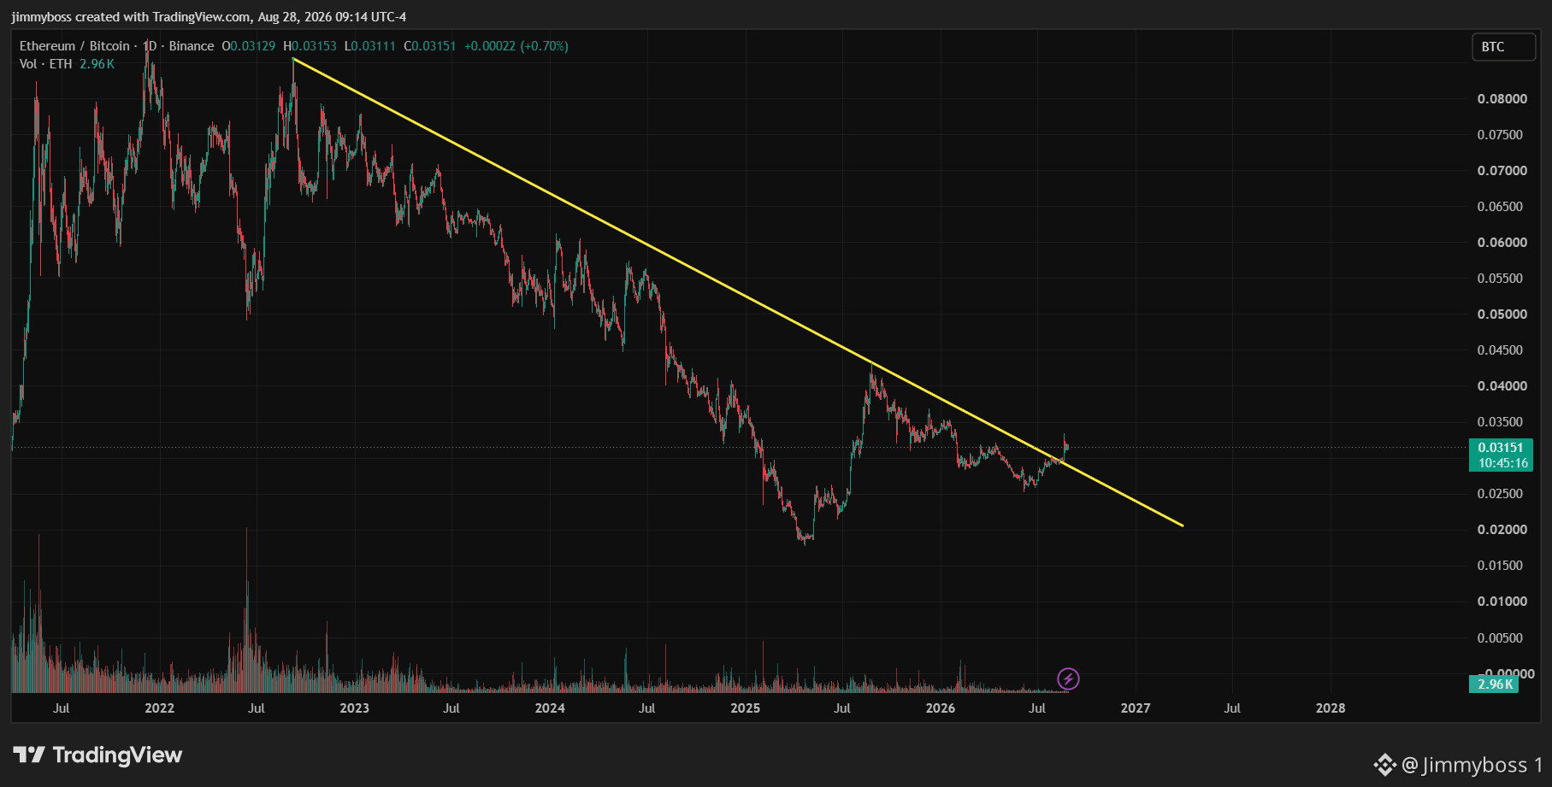Image resolution: width=1552 pixels, height=787 pixels.
Task: Select the yellow descending trendline
Action: click(x=738, y=291)
